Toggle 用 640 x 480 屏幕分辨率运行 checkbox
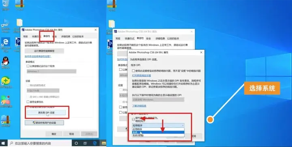Screen dimensions: 292x147 point(28,97)
